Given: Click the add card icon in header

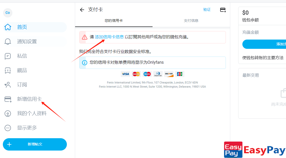Looking at the screenshot, I should tap(223, 10).
